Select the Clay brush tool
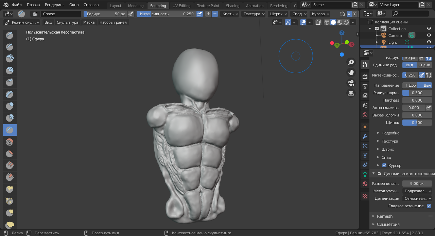Screen dimensions: 435x236 pyautogui.click(x=10, y=59)
